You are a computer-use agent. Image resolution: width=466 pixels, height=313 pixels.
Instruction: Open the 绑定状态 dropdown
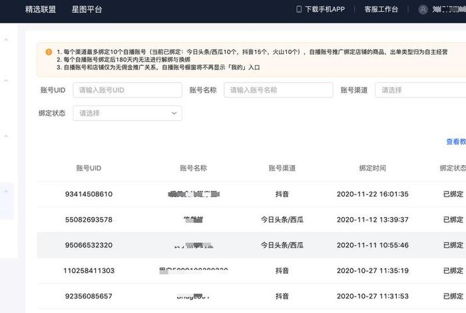coord(128,113)
